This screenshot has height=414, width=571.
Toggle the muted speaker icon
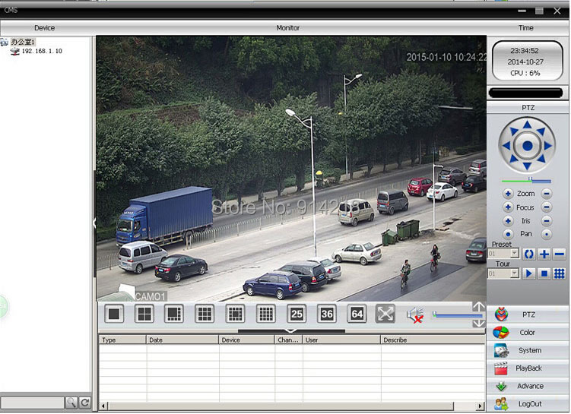click(x=414, y=314)
